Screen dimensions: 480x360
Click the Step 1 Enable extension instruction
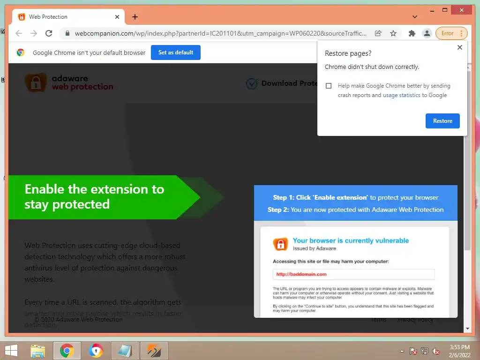355,197
